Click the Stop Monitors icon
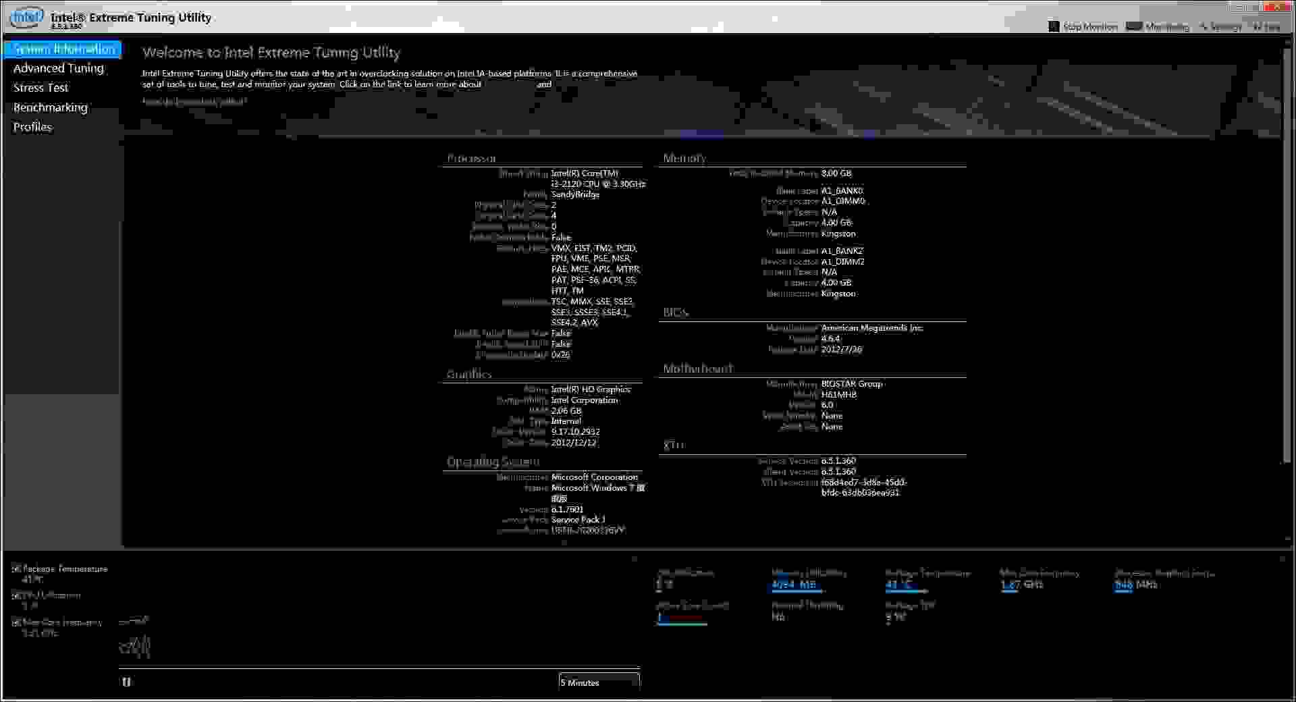Image resolution: width=1296 pixels, height=702 pixels. click(1054, 26)
